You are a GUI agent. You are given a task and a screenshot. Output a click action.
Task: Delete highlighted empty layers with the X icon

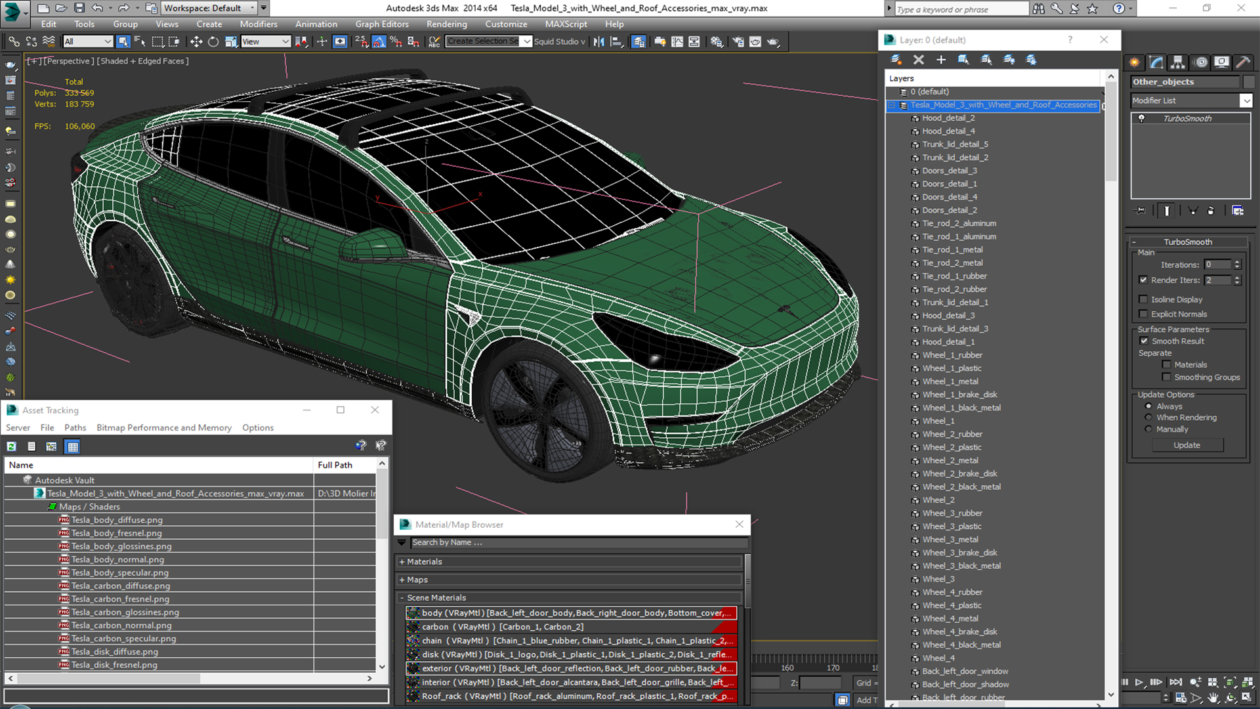pyautogui.click(x=918, y=60)
